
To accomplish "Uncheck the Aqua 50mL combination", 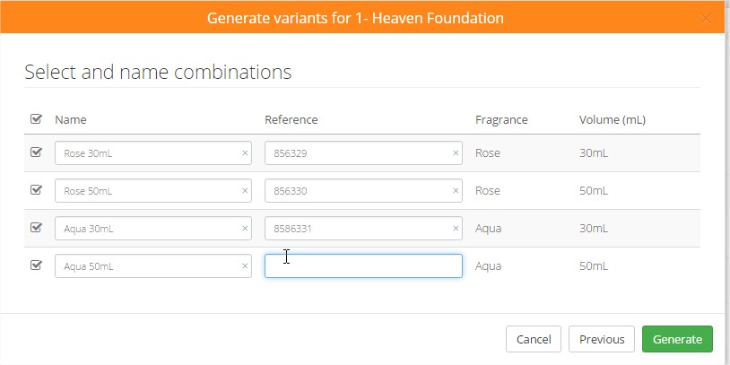I will click(x=36, y=265).
